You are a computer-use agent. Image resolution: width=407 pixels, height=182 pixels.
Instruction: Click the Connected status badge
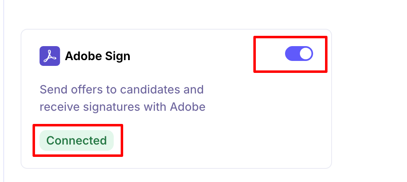pos(77,140)
